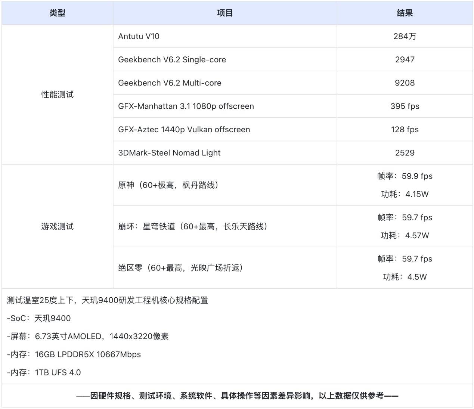Click the 128 fps Aztec result
The image size is (474, 409).
(x=405, y=130)
